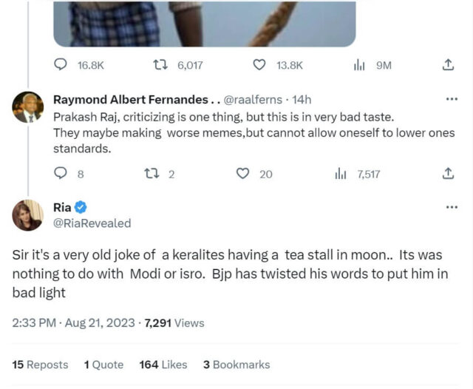
Task: Like the top tweet with 13.8K likes
Action: [259, 65]
